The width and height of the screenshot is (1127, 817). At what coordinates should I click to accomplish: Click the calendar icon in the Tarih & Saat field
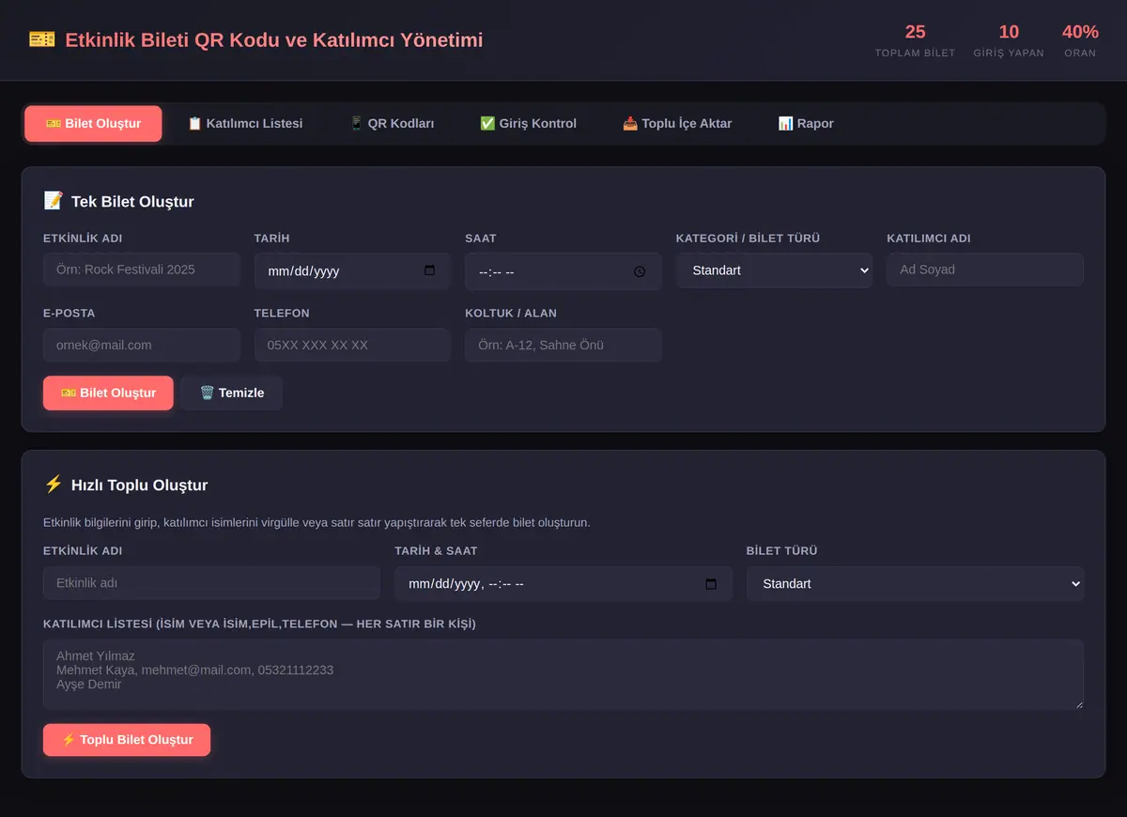711,584
